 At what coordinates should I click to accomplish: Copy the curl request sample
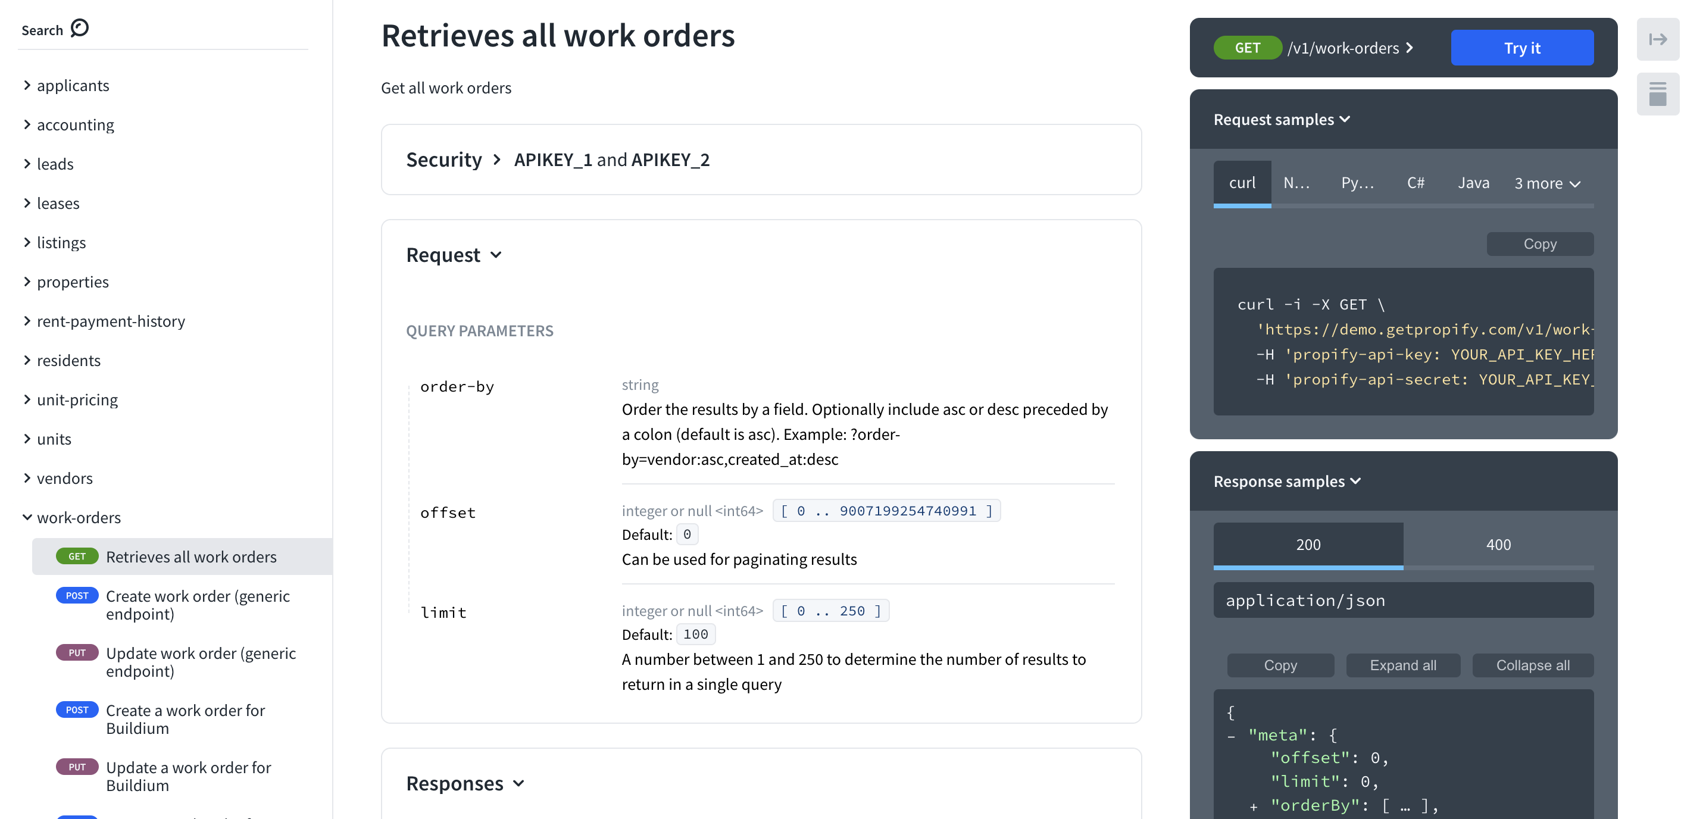pyautogui.click(x=1539, y=243)
